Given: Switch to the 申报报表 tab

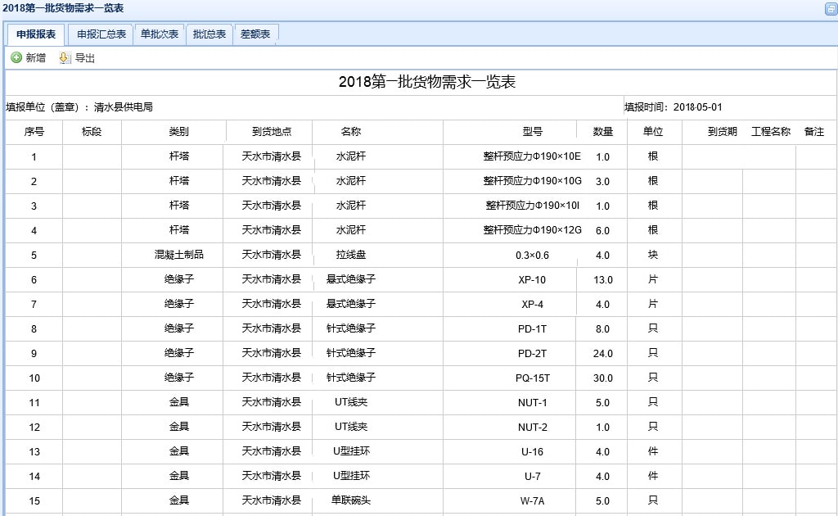Looking at the screenshot, I should pyautogui.click(x=36, y=34).
